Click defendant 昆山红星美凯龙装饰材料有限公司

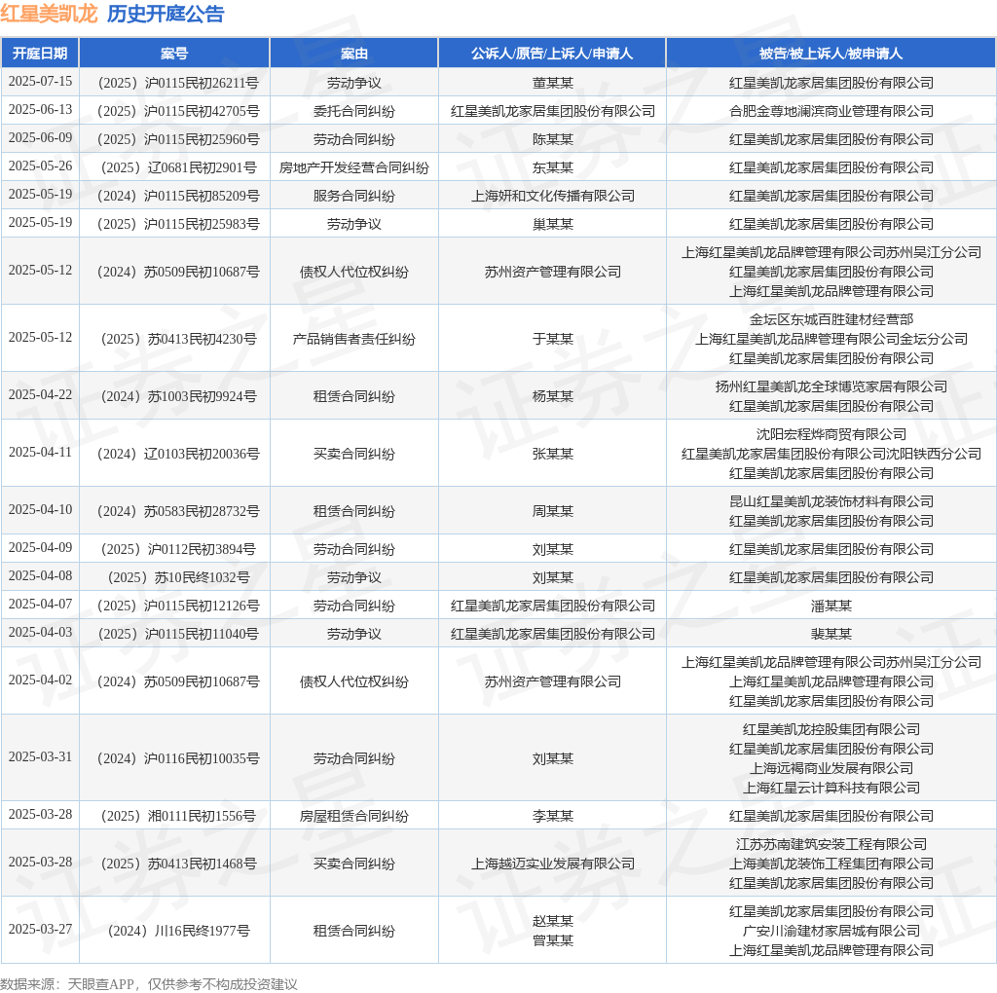(831, 501)
